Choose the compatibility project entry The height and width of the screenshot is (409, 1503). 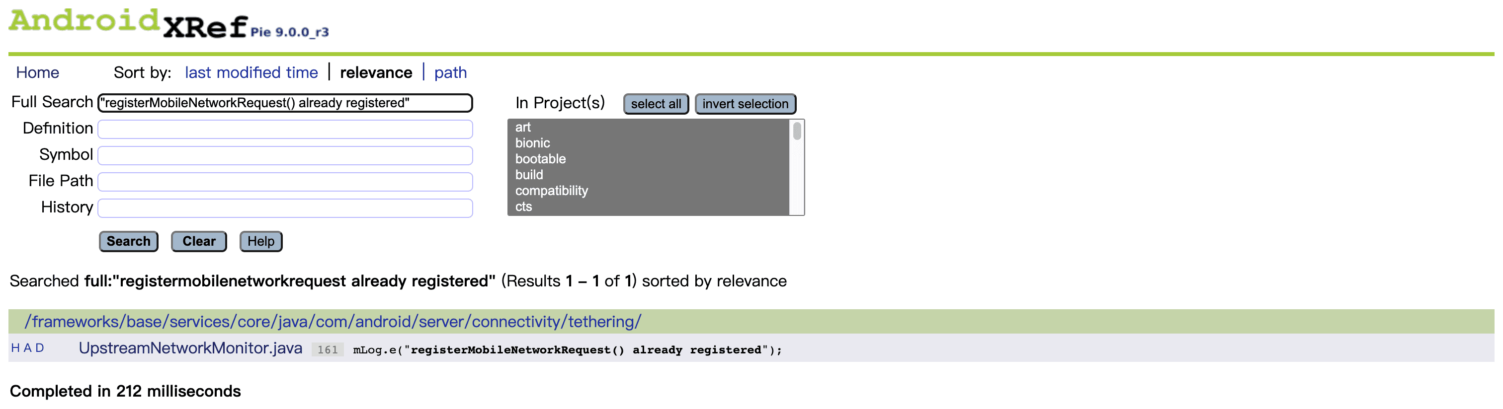click(551, 191)
